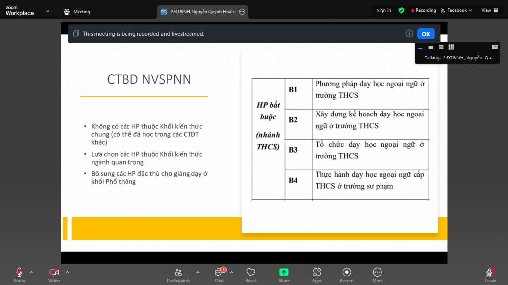The image size is (508, 285).
Task: Open options on shared screen tab ellipsis
Action: click(242, 12)
